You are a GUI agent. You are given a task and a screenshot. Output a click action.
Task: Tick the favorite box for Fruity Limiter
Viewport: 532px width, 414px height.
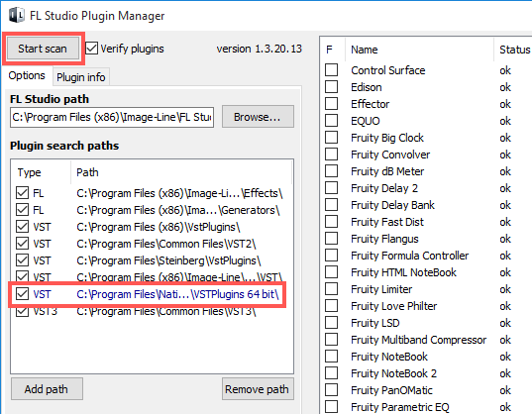[331, 289]
